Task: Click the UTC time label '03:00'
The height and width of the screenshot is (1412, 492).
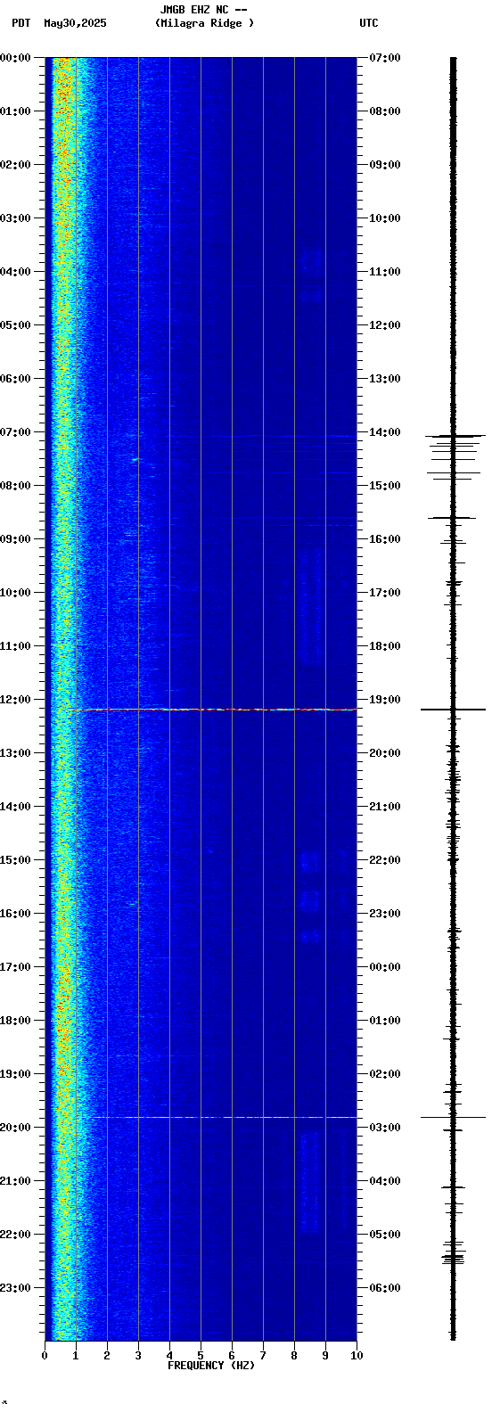Action: click(x=385, y=1128)
